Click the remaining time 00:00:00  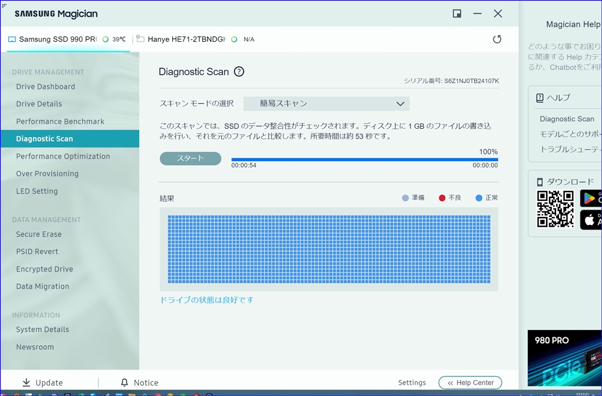[485, 165]
